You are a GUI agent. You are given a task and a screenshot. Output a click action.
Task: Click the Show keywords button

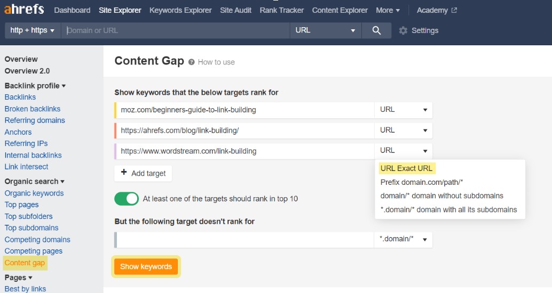(x=146, y=267)
